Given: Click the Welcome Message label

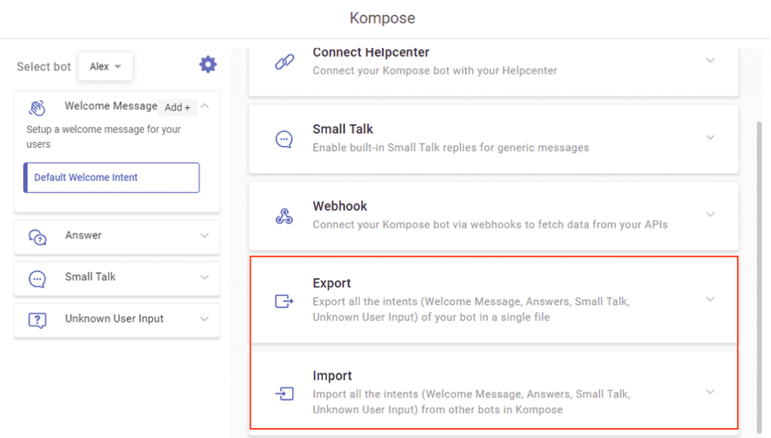Looking at the screenshot, I should (x=111, y=106).
